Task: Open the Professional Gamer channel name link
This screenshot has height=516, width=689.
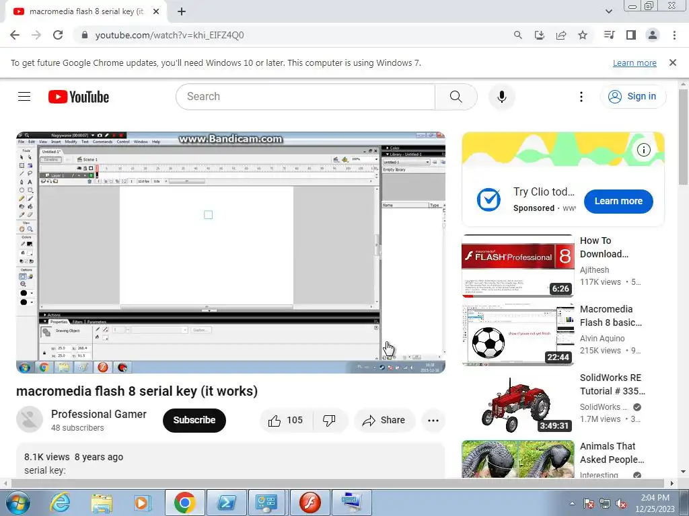Action: tap(99, 414)
